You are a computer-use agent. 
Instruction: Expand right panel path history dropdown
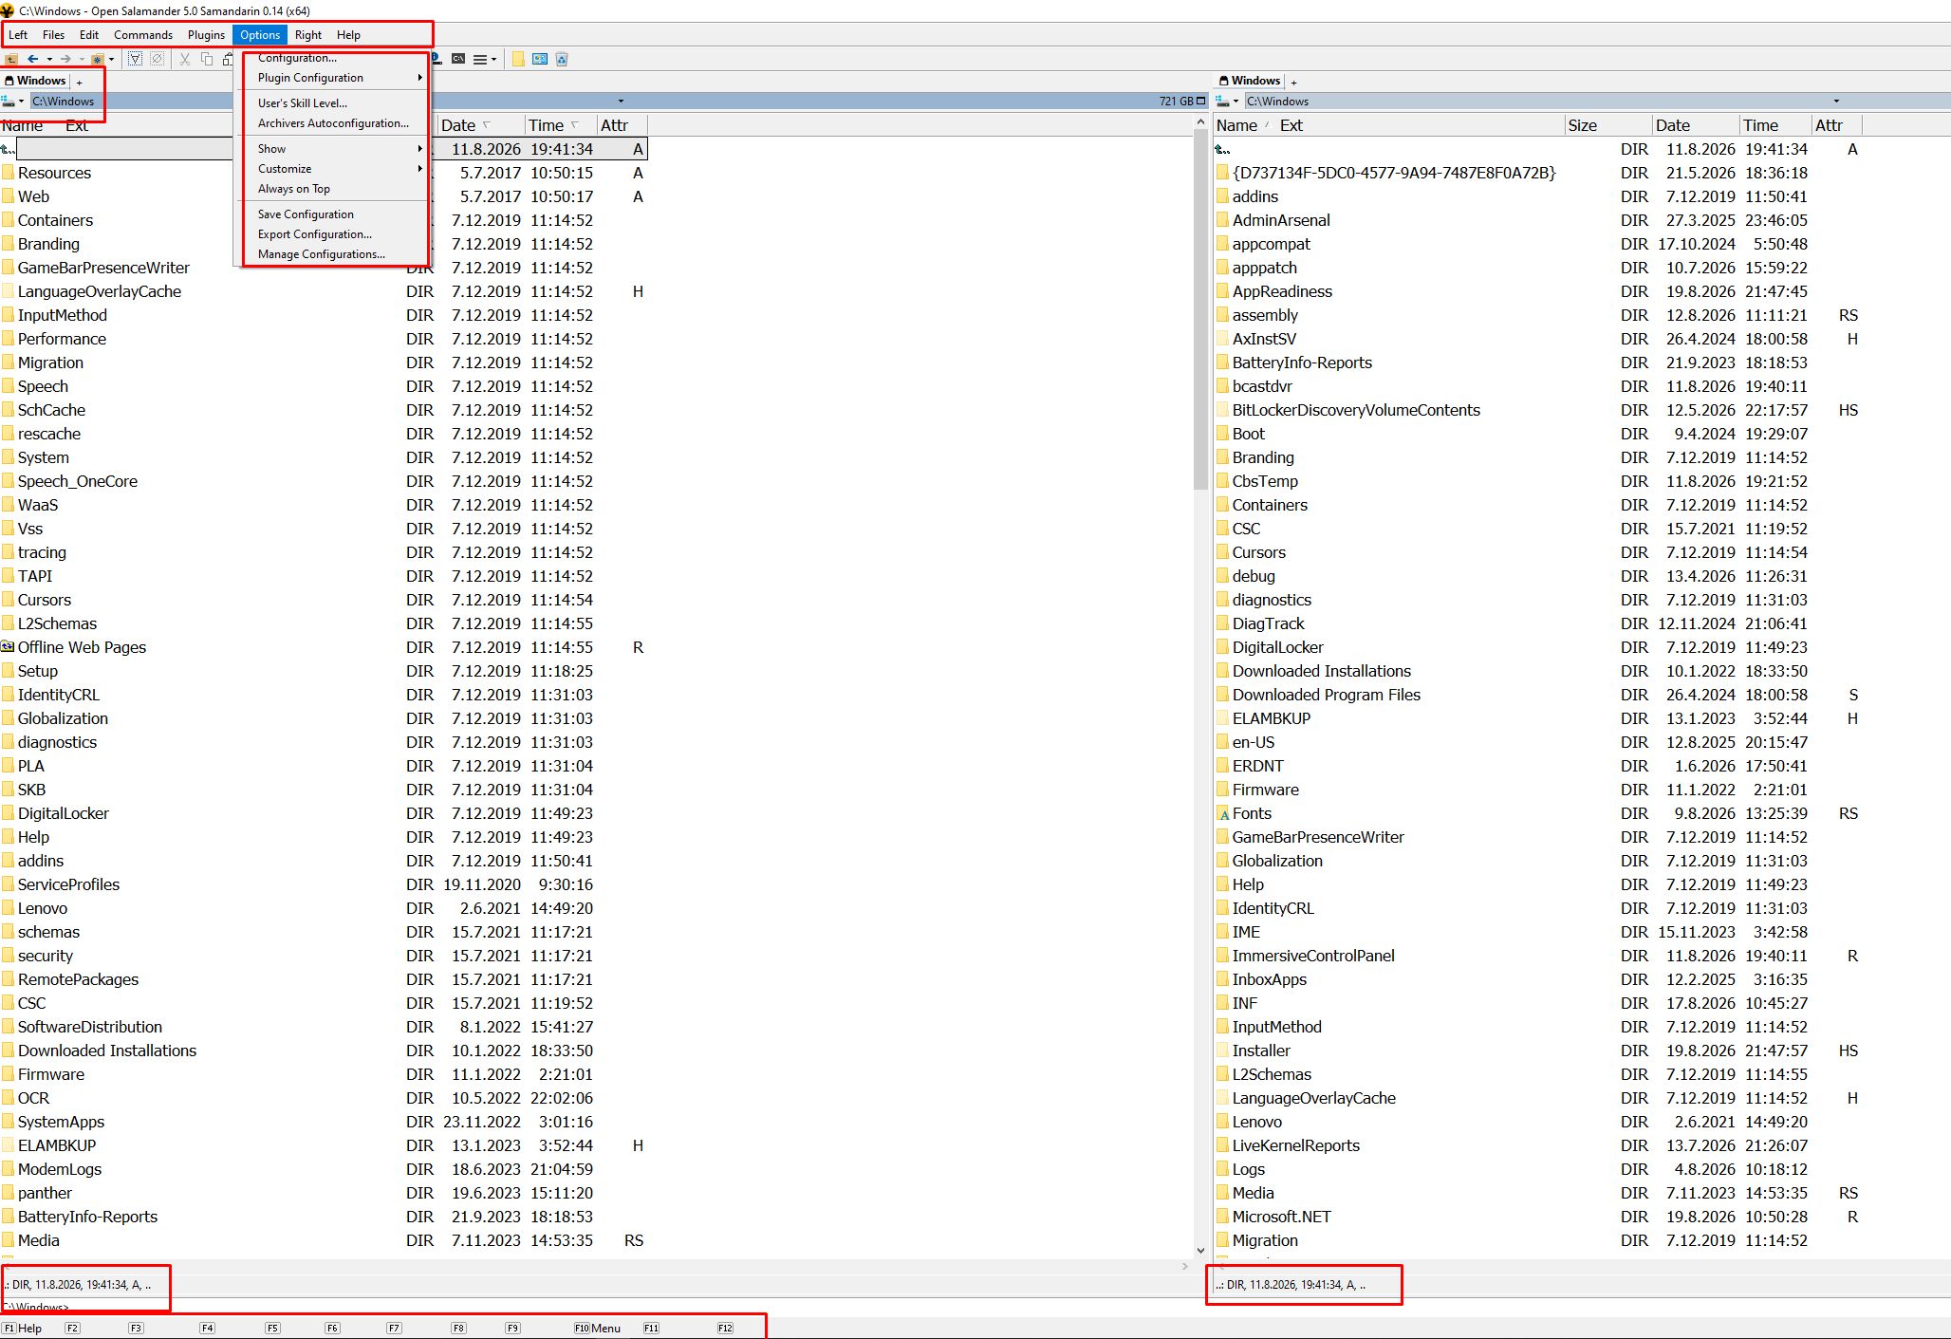pyautogui.click(x=1836, y=101)
